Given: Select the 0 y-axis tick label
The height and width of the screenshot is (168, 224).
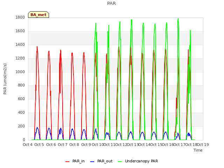Looking at the screenshot, I should tap(24, 140).
